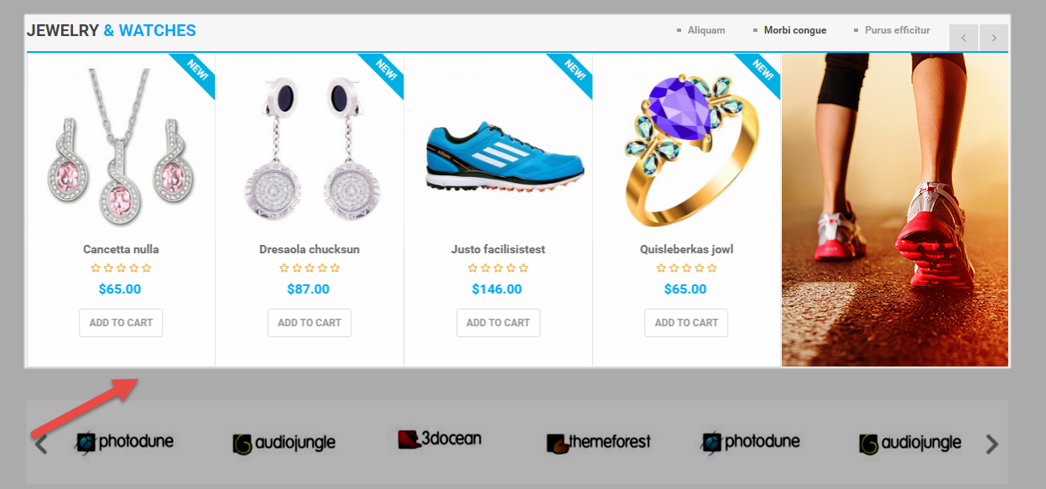Click the first audiojungle logo

coord(284,443)
